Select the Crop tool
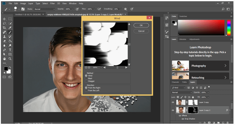235x125 pixels. click(x=4, y=27)
